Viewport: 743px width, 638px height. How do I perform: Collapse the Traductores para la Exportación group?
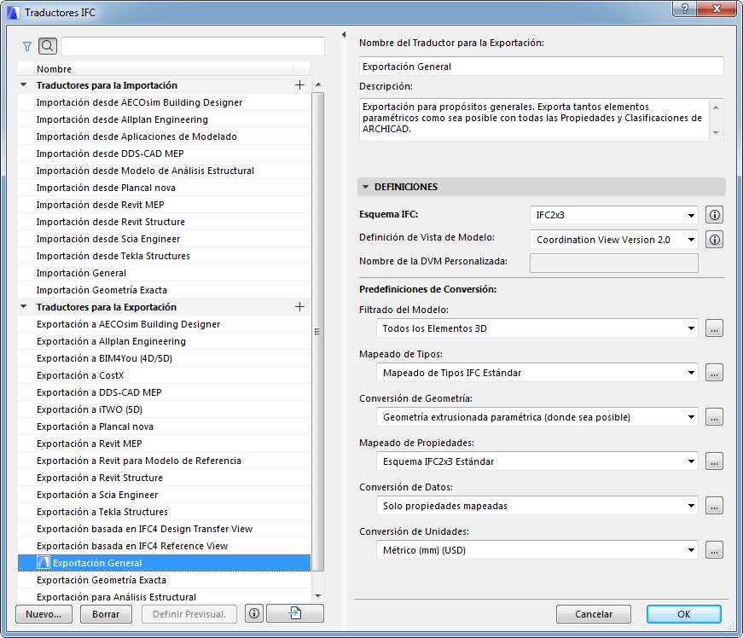click(20, 305)
